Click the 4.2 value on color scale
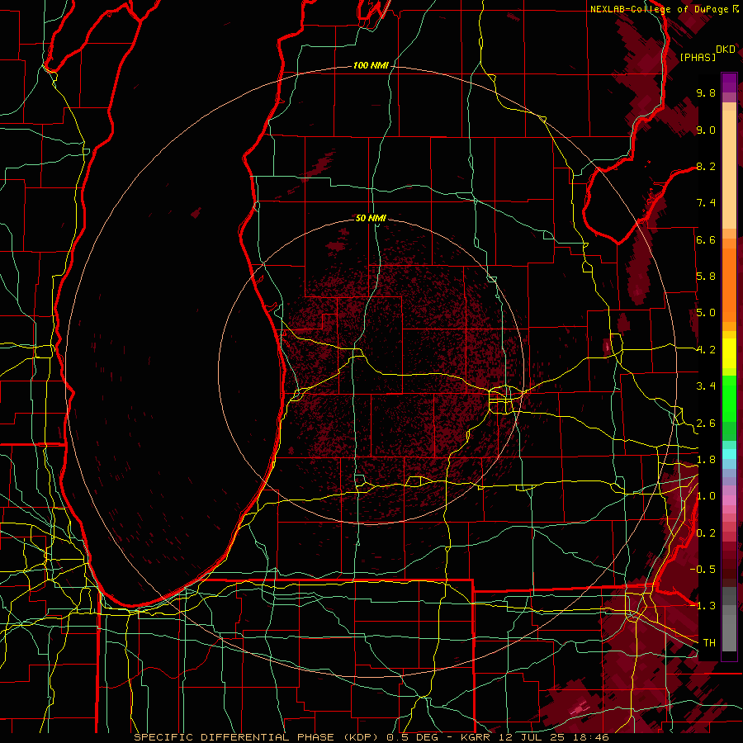 [706, 350]
